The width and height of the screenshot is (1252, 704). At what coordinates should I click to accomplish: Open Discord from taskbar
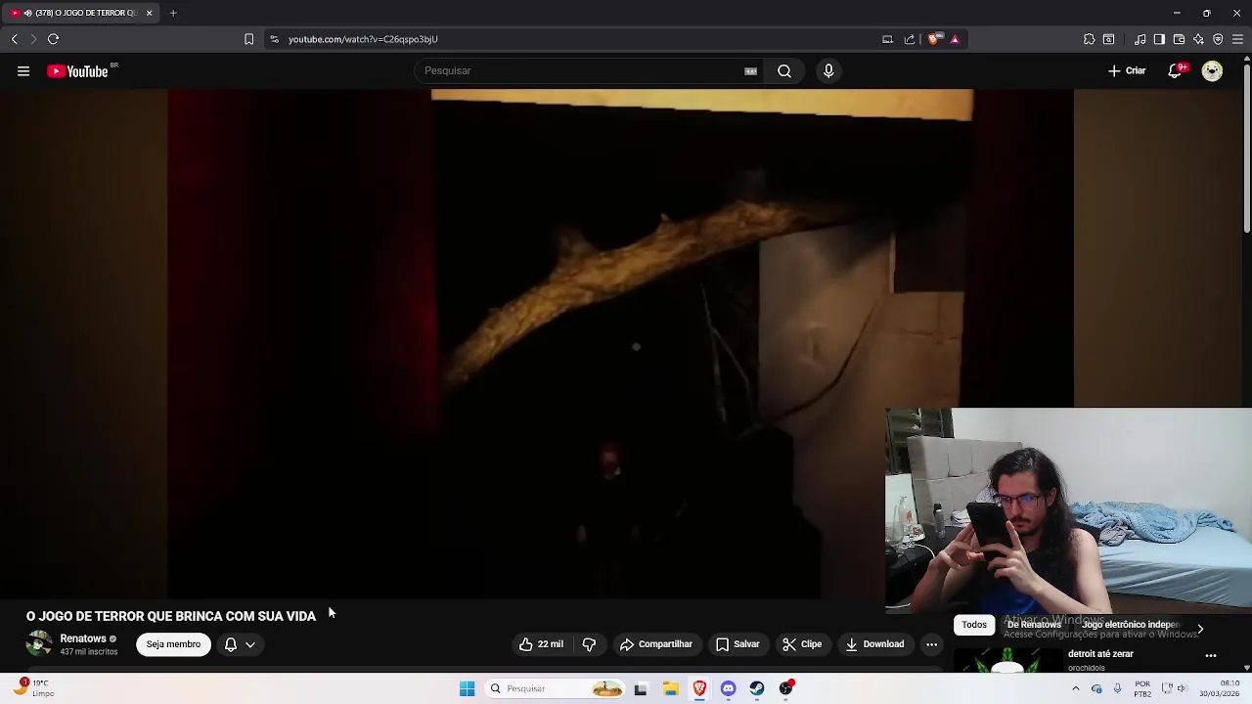[x=728, y=688]
